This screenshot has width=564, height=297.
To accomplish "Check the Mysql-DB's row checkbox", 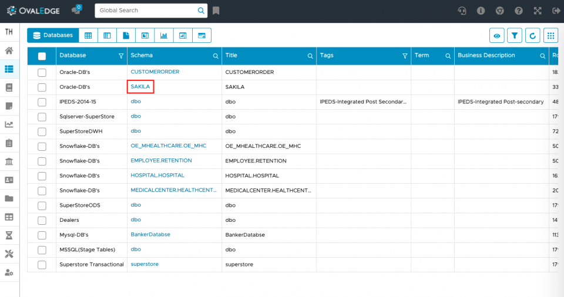I will tap(42, 235).
